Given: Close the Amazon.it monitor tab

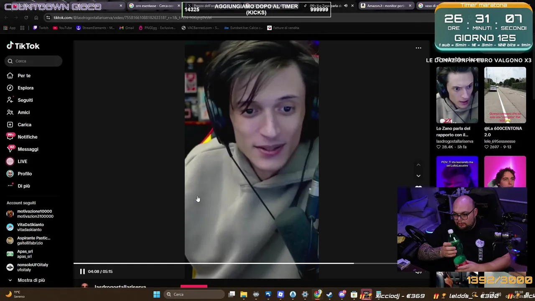Looking at the screenshot, I should (410, 6).
